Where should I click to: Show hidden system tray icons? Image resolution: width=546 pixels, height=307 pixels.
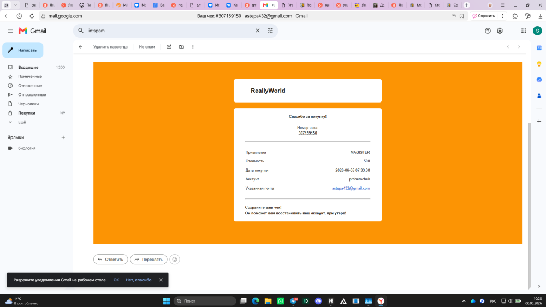pyautogui.click(x=464, y=301)
